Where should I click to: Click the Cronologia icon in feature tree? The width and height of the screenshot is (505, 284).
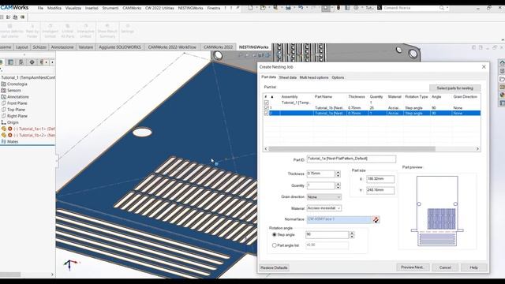click(3, 84)
